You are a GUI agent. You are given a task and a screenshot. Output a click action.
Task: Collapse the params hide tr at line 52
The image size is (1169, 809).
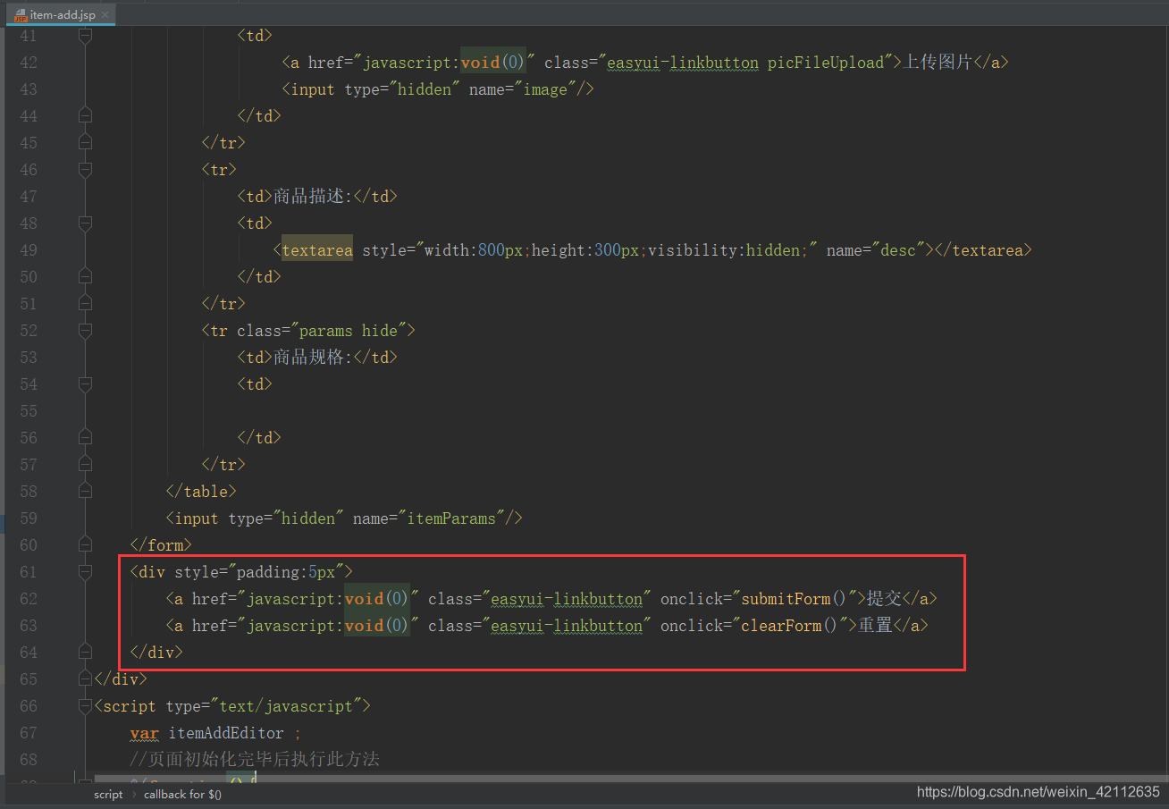click(85, 331)
